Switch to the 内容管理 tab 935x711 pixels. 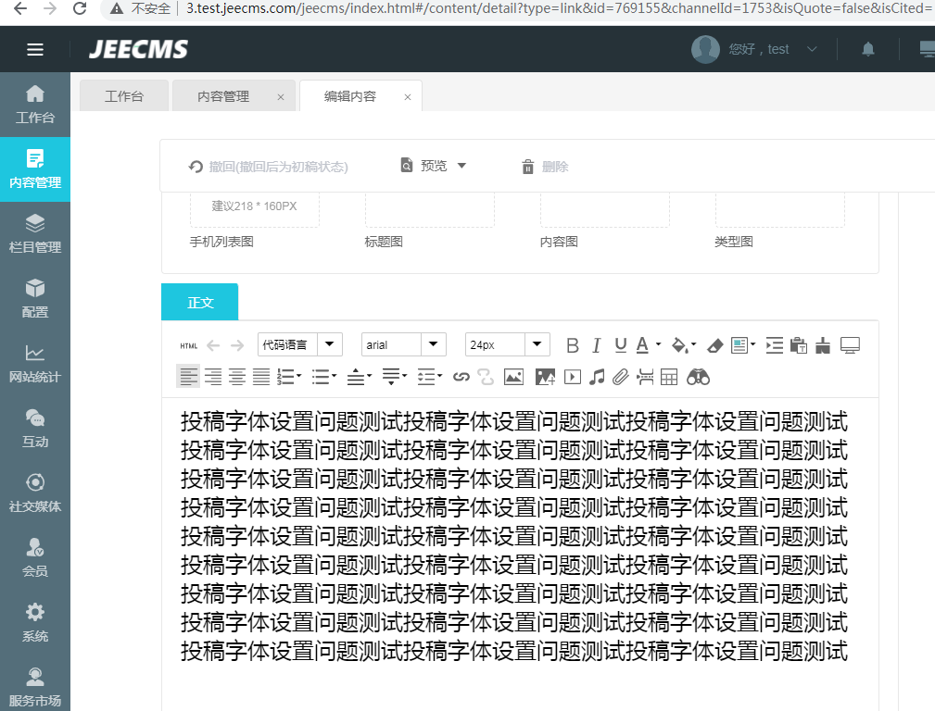[223, 96]
